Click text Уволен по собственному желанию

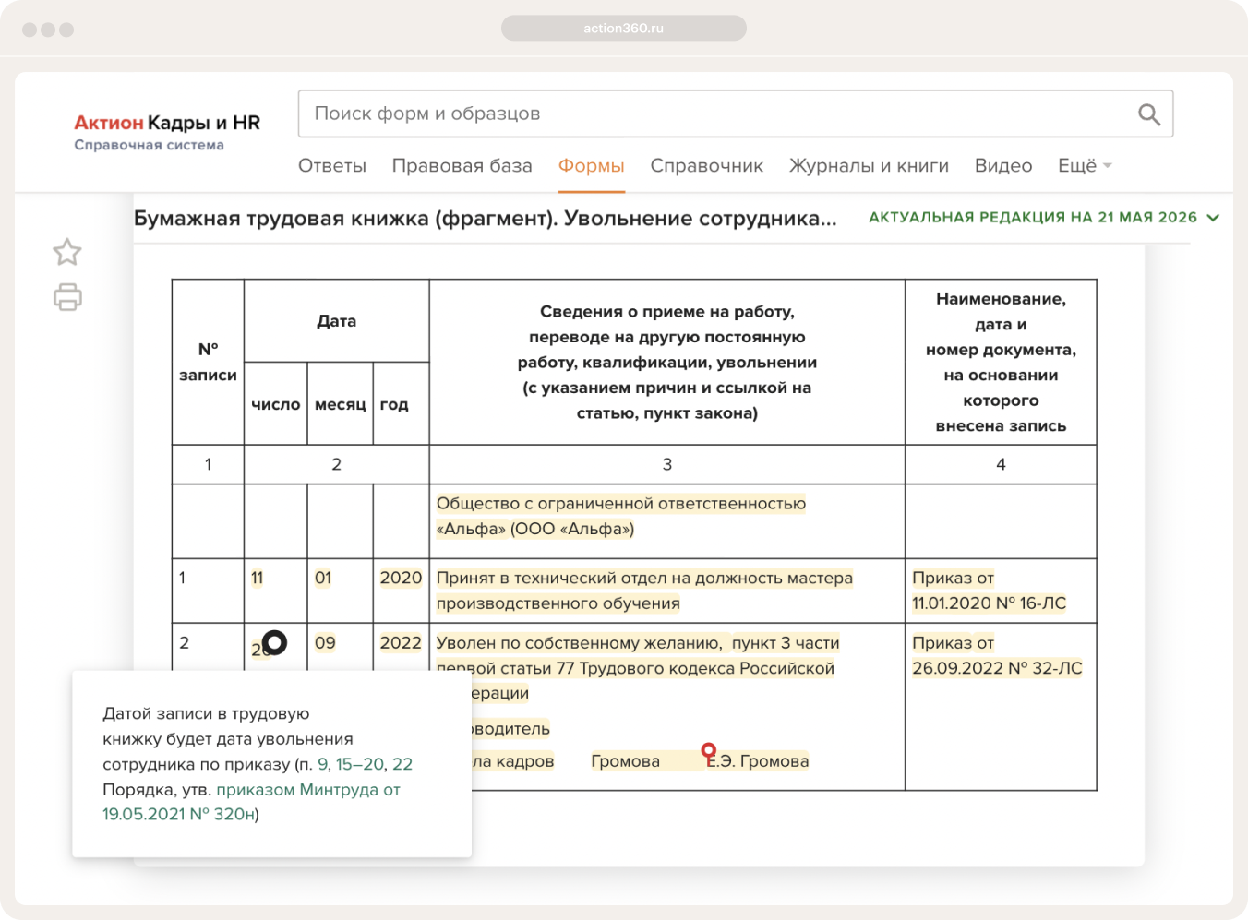[579, 643]
